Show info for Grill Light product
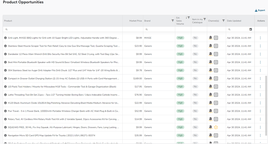The height and width of the screenshot is (144, 268). click(5, 38)
